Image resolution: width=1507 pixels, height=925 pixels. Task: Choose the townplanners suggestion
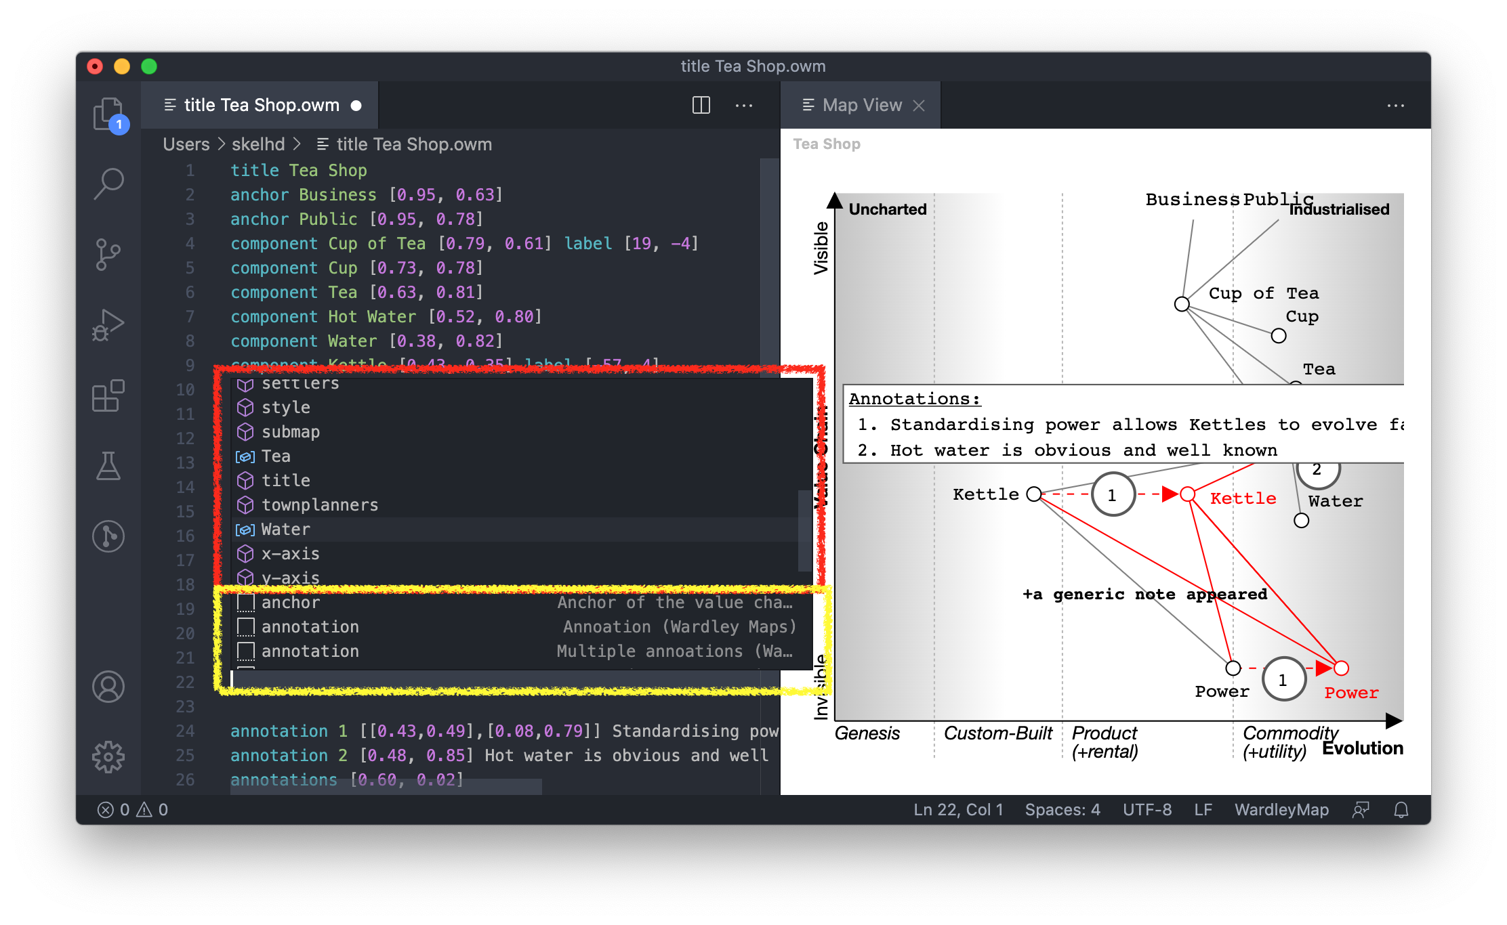[x=319, y=505]
